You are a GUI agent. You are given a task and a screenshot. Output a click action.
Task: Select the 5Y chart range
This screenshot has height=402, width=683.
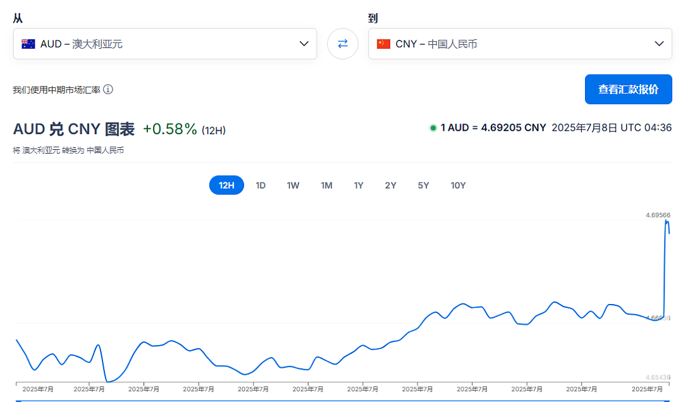(x=423, y=185)
